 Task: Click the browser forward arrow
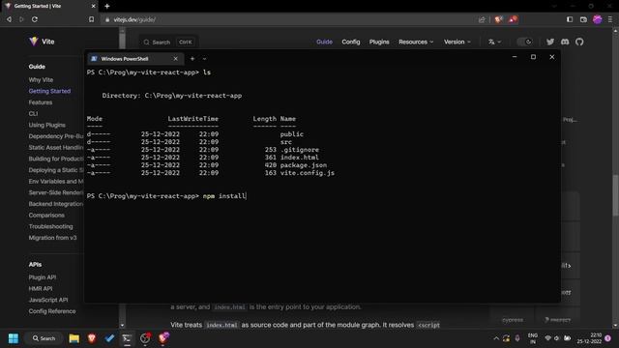(x=21, y=19)
